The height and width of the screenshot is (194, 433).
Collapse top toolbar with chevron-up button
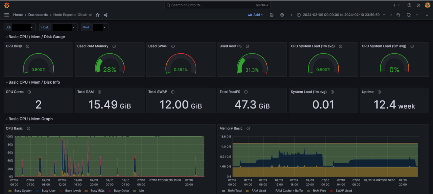click(427, 15)
